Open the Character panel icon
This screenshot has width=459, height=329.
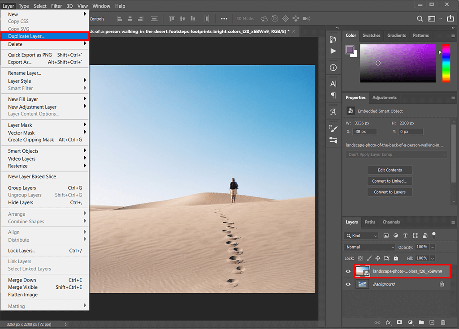(x=333, y=84)
